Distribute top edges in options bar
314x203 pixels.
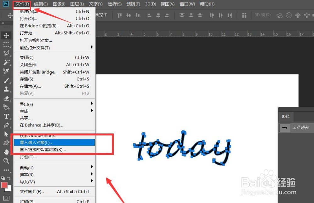pyautogui.click(x=182, y=15)
